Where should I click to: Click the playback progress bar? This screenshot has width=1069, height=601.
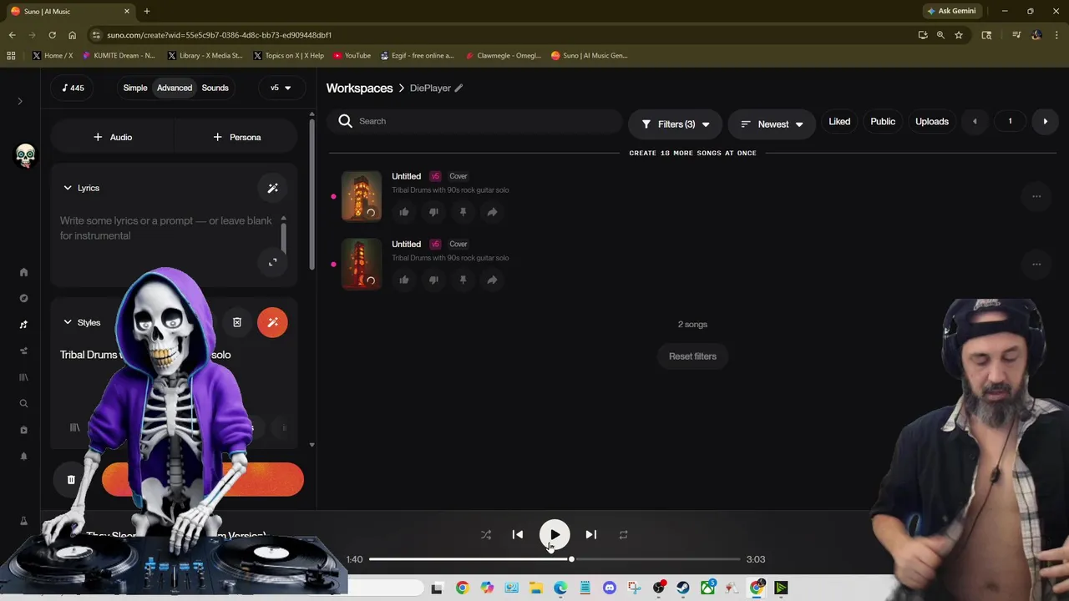(555, 559)
